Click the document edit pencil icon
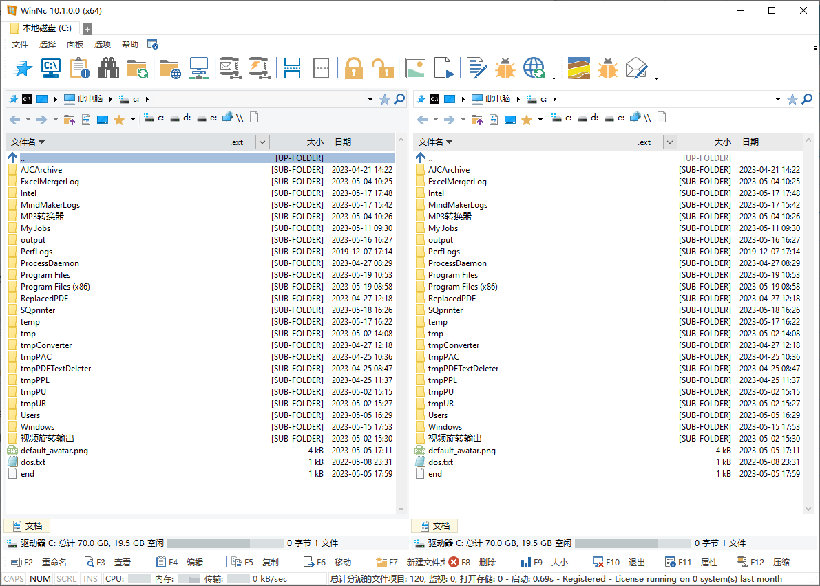This screenshot has height=586, width=820. [x=476, y=68]
